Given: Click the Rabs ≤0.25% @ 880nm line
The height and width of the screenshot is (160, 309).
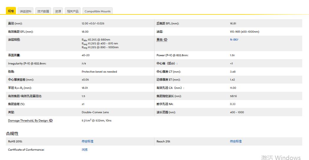Looking at the screenshot, I should coord(96,40).
